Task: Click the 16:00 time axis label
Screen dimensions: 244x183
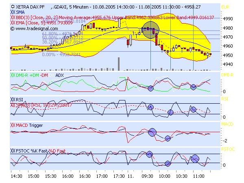Action: click(68, 176)
